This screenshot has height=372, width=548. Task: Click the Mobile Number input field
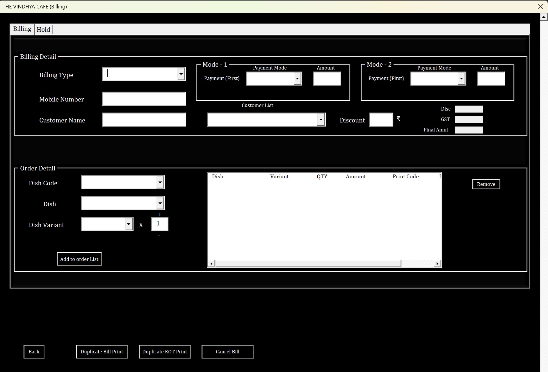coord(144,99)
